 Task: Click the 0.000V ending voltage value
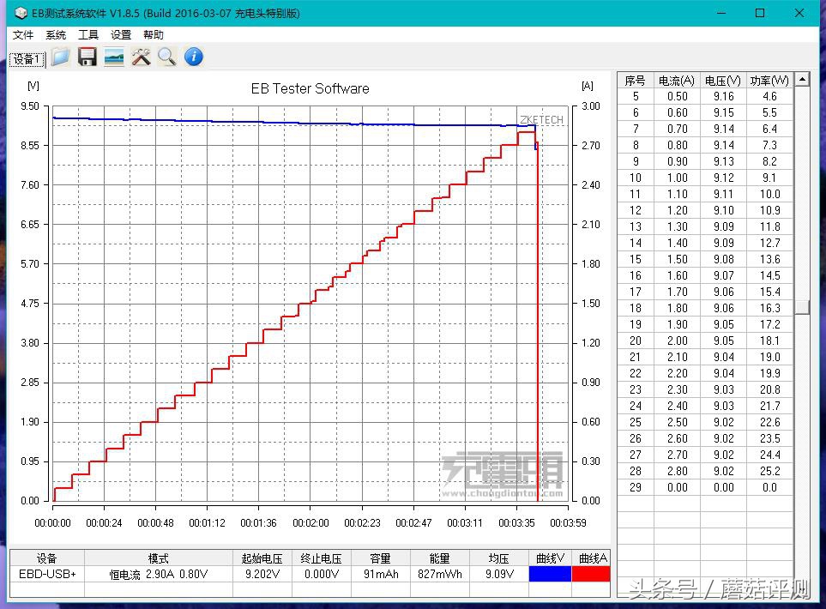[x=322, y=574]
